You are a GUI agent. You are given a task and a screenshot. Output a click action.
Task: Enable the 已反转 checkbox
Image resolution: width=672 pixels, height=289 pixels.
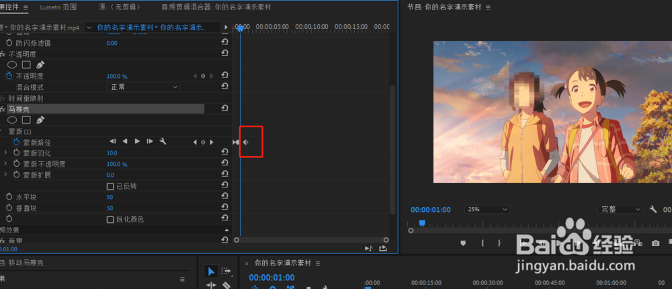tap(110, 186)
